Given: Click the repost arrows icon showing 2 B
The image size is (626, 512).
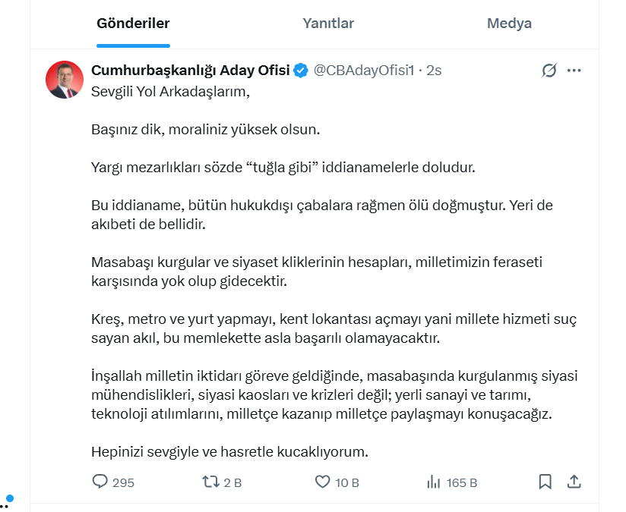Looking at the screenshot, I should 211,481.
